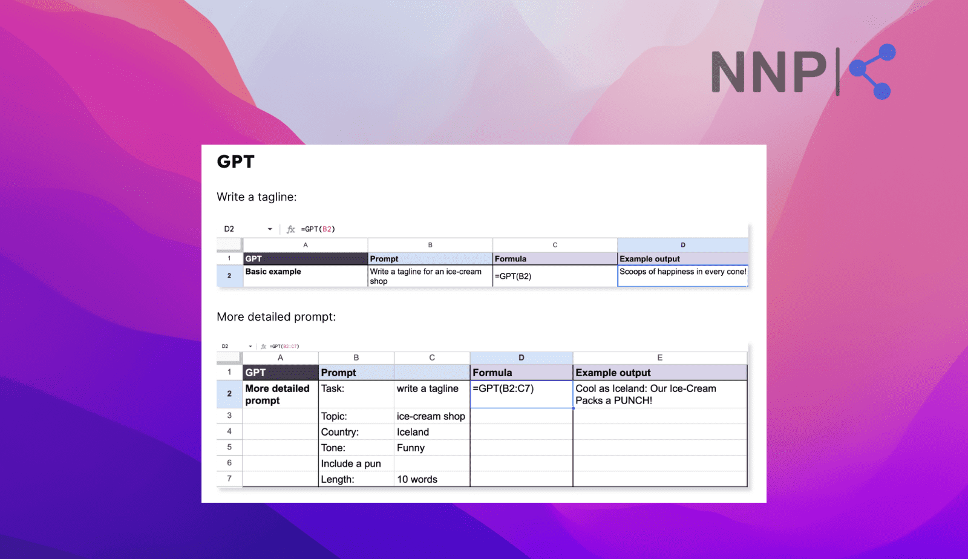968x559 pixels.
Task: Select the 'Basic example' cell
Action: click(x=306, y=276)
